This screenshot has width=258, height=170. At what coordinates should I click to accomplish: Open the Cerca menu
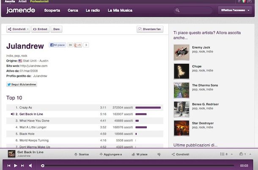(73, 11)
